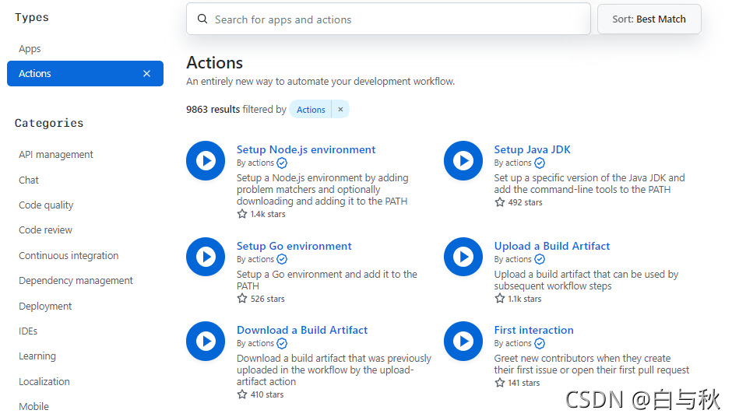Pick the Dependency management category
Screen dimensions: 732x417
click(x=76, y=281)
